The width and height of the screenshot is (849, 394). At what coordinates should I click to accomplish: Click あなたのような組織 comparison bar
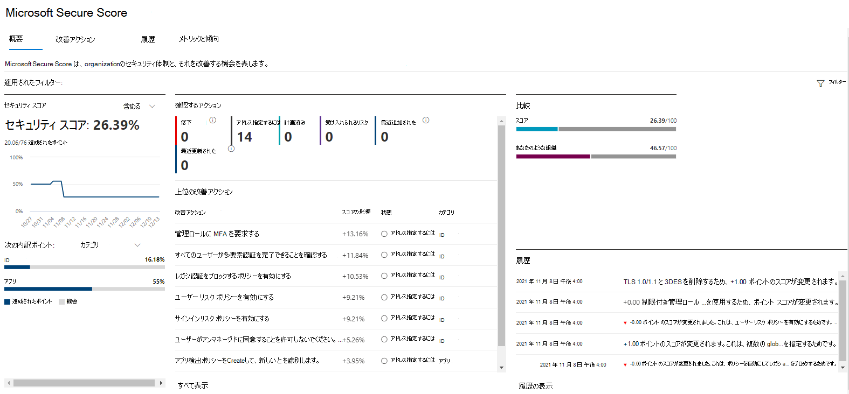click(596, 157)
